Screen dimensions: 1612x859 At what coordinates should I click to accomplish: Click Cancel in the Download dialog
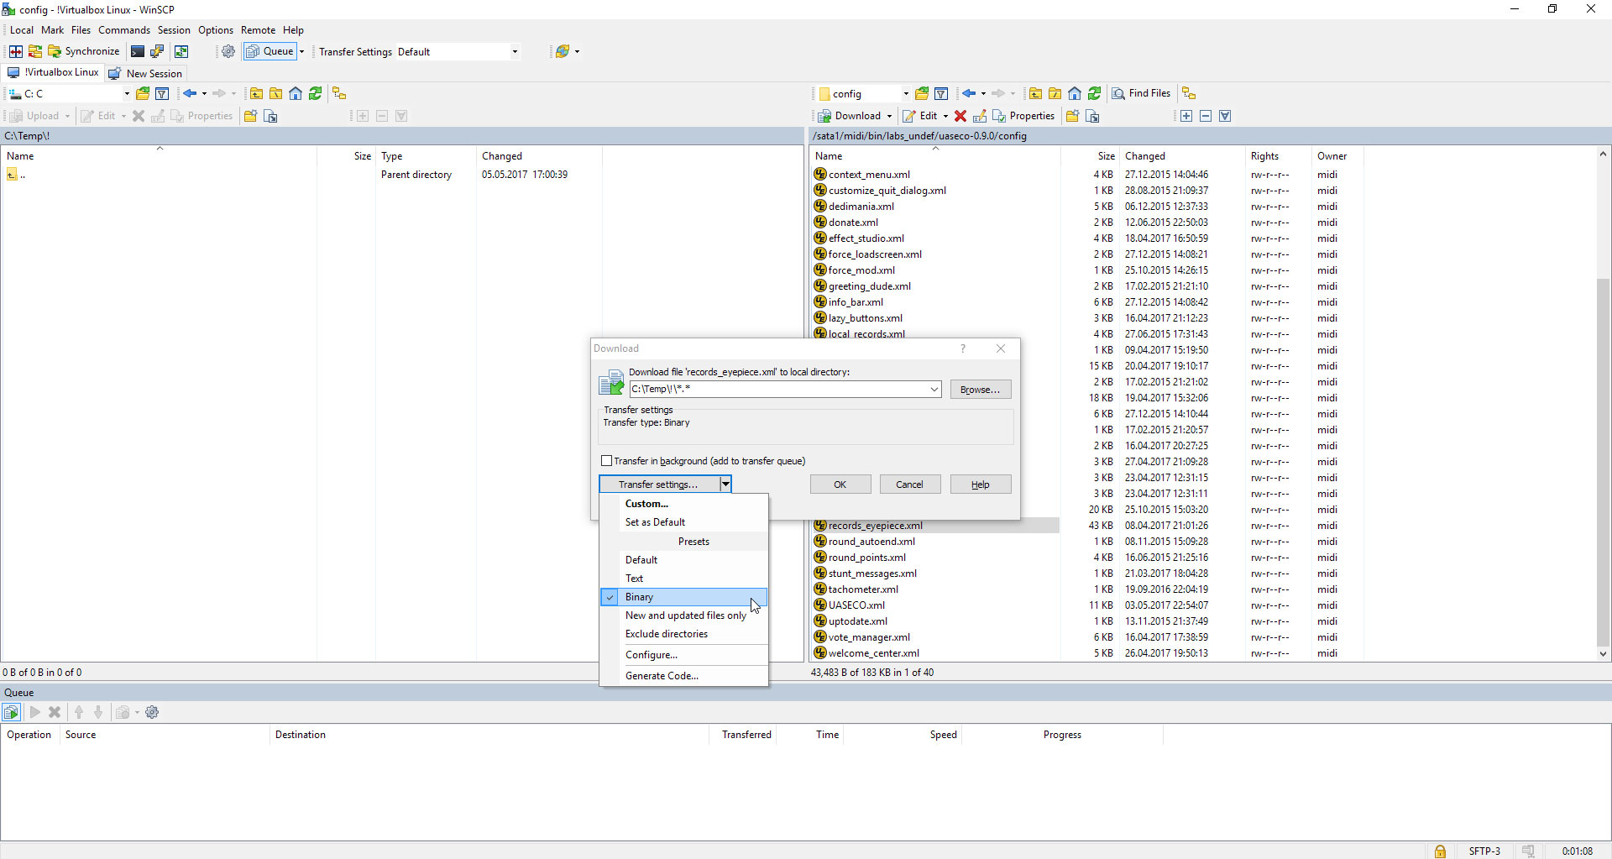click(x=910, y=484)
